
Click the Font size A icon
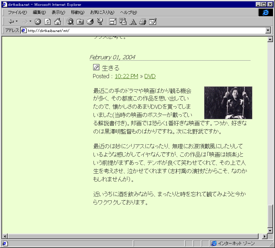tap(133, 22)
